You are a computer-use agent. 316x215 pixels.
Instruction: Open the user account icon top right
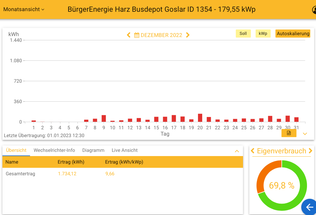[314, 9]
